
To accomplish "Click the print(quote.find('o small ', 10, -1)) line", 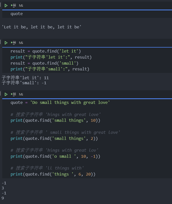I will coord(55,156).
